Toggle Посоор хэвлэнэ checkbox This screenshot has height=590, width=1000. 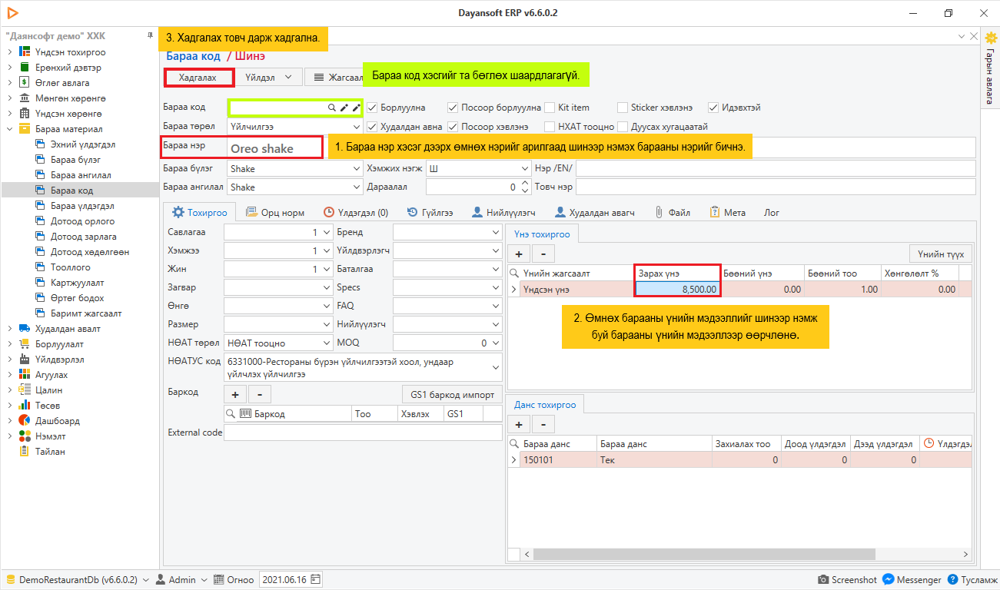(x=453, y=126)
